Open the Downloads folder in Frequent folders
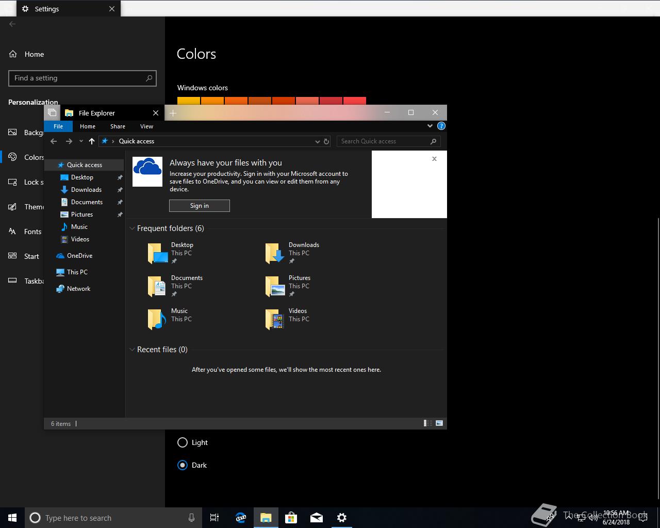 pos(293,253)
